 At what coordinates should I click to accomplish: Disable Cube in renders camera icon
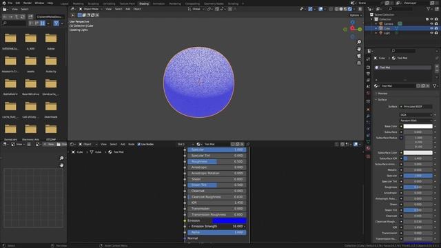click(436, 28)
